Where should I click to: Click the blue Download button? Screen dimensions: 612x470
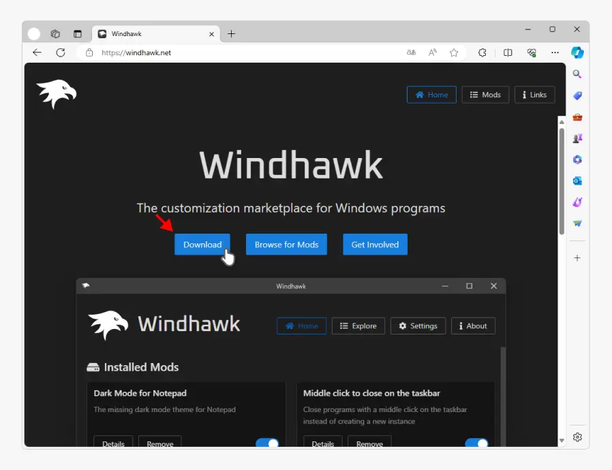coord(202,245)
